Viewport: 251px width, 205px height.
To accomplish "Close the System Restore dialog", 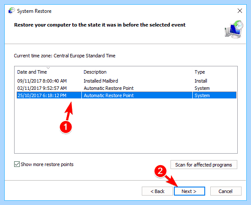I will 239,11.
